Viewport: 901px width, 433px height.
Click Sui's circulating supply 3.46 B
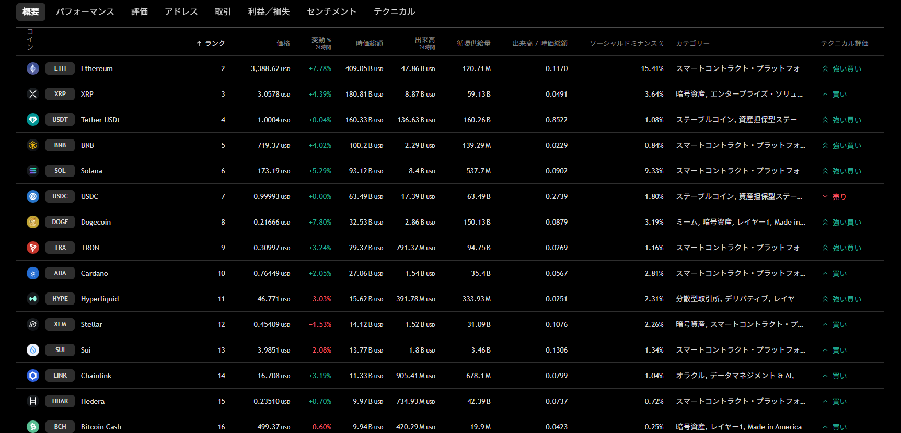[x=481, y=350]
